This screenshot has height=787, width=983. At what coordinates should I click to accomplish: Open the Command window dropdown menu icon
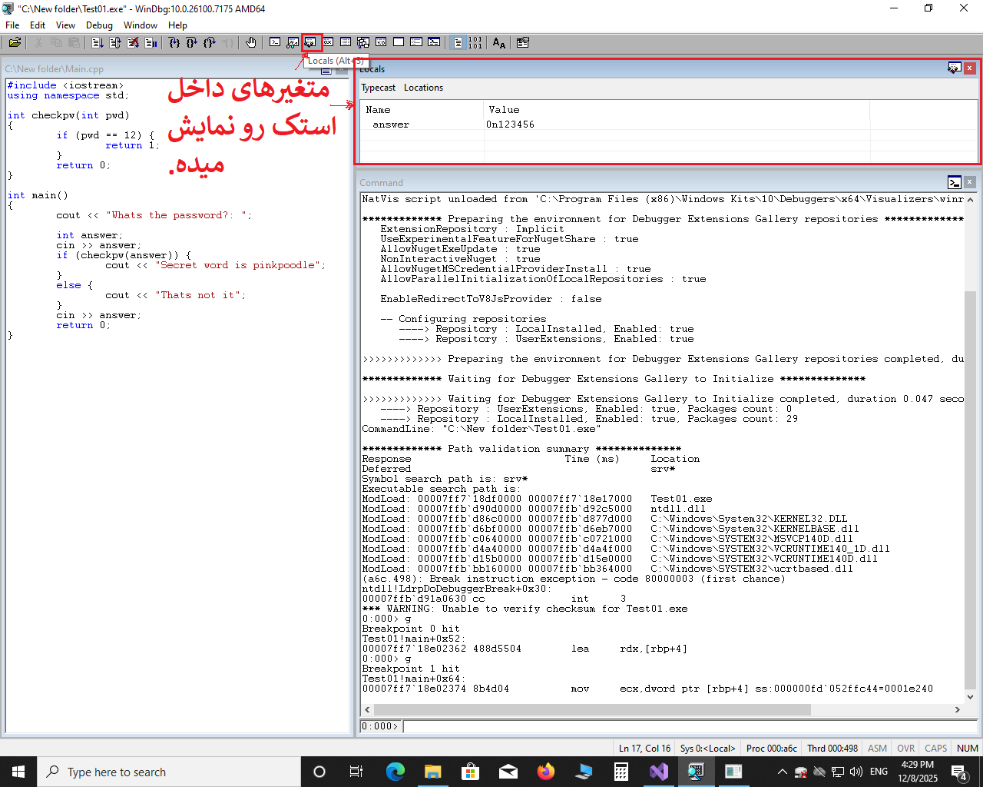(x=954, y=183)
